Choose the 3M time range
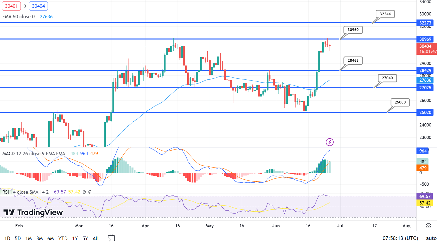 click(x=40, y=238)
